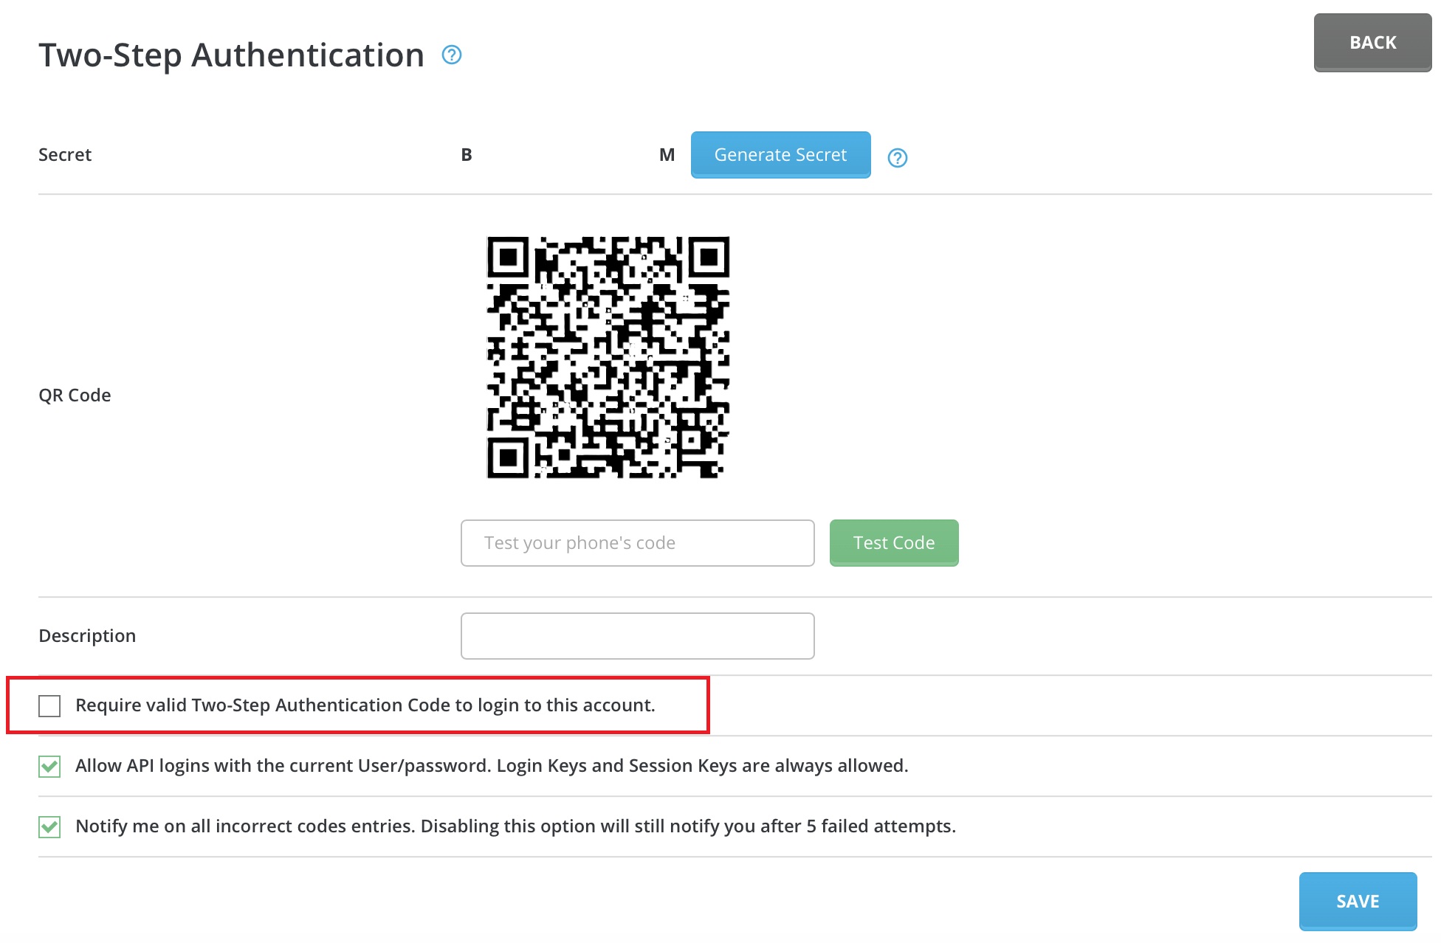Click the secret key's leading letter B
The width and height of the screenshot is (1441, 943).
pos(467,155)
